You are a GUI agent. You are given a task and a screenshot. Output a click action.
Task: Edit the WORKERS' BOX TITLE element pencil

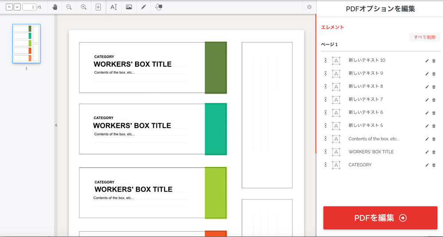[427, 152]
